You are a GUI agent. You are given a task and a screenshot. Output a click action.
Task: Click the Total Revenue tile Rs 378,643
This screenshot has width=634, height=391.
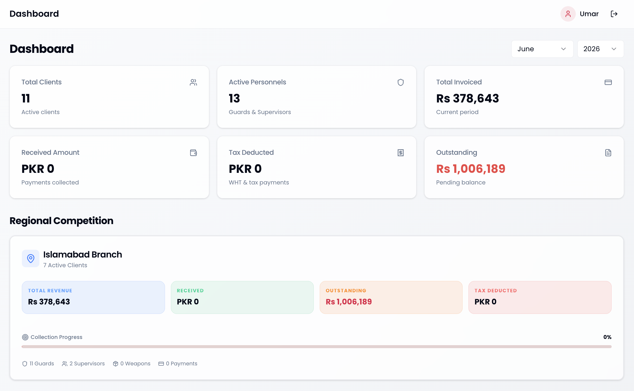click(x=93, y=297)
